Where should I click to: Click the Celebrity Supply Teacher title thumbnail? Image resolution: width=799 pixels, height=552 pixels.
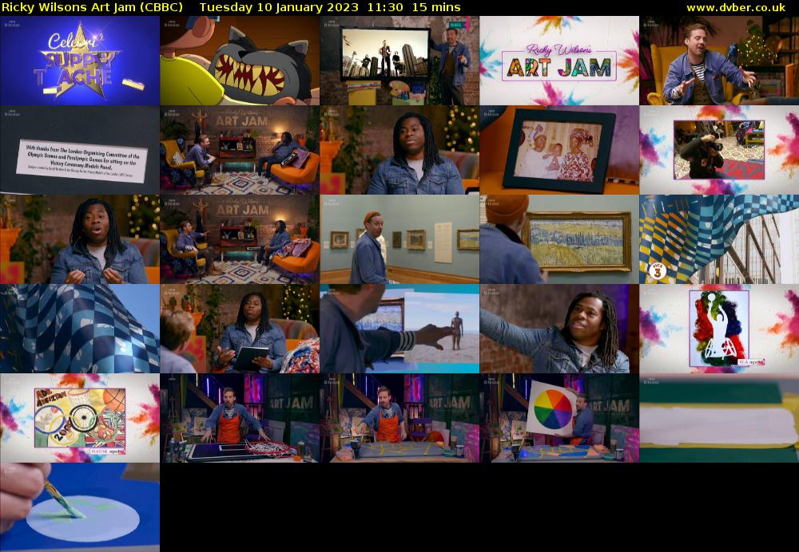80,61
